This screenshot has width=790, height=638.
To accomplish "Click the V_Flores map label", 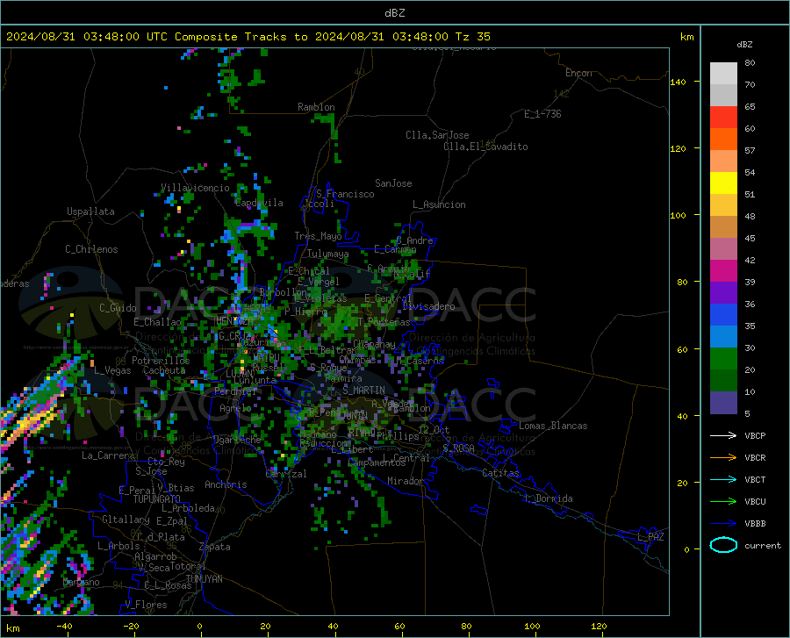I will [x=146, y=605].
